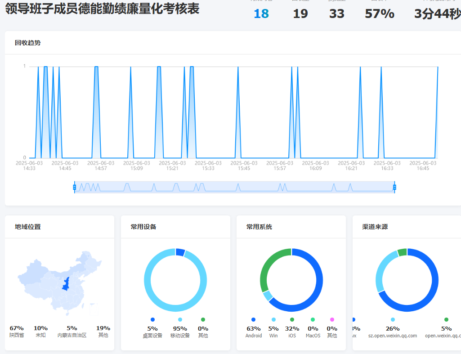The image size is (461, 354).
Task: Click the 10% 未知 label
Action: click(40, 332)
